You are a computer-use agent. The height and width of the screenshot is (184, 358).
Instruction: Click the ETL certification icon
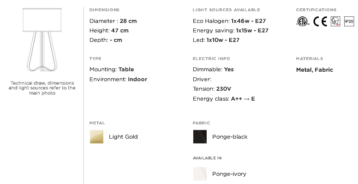(x=303, y=22)
